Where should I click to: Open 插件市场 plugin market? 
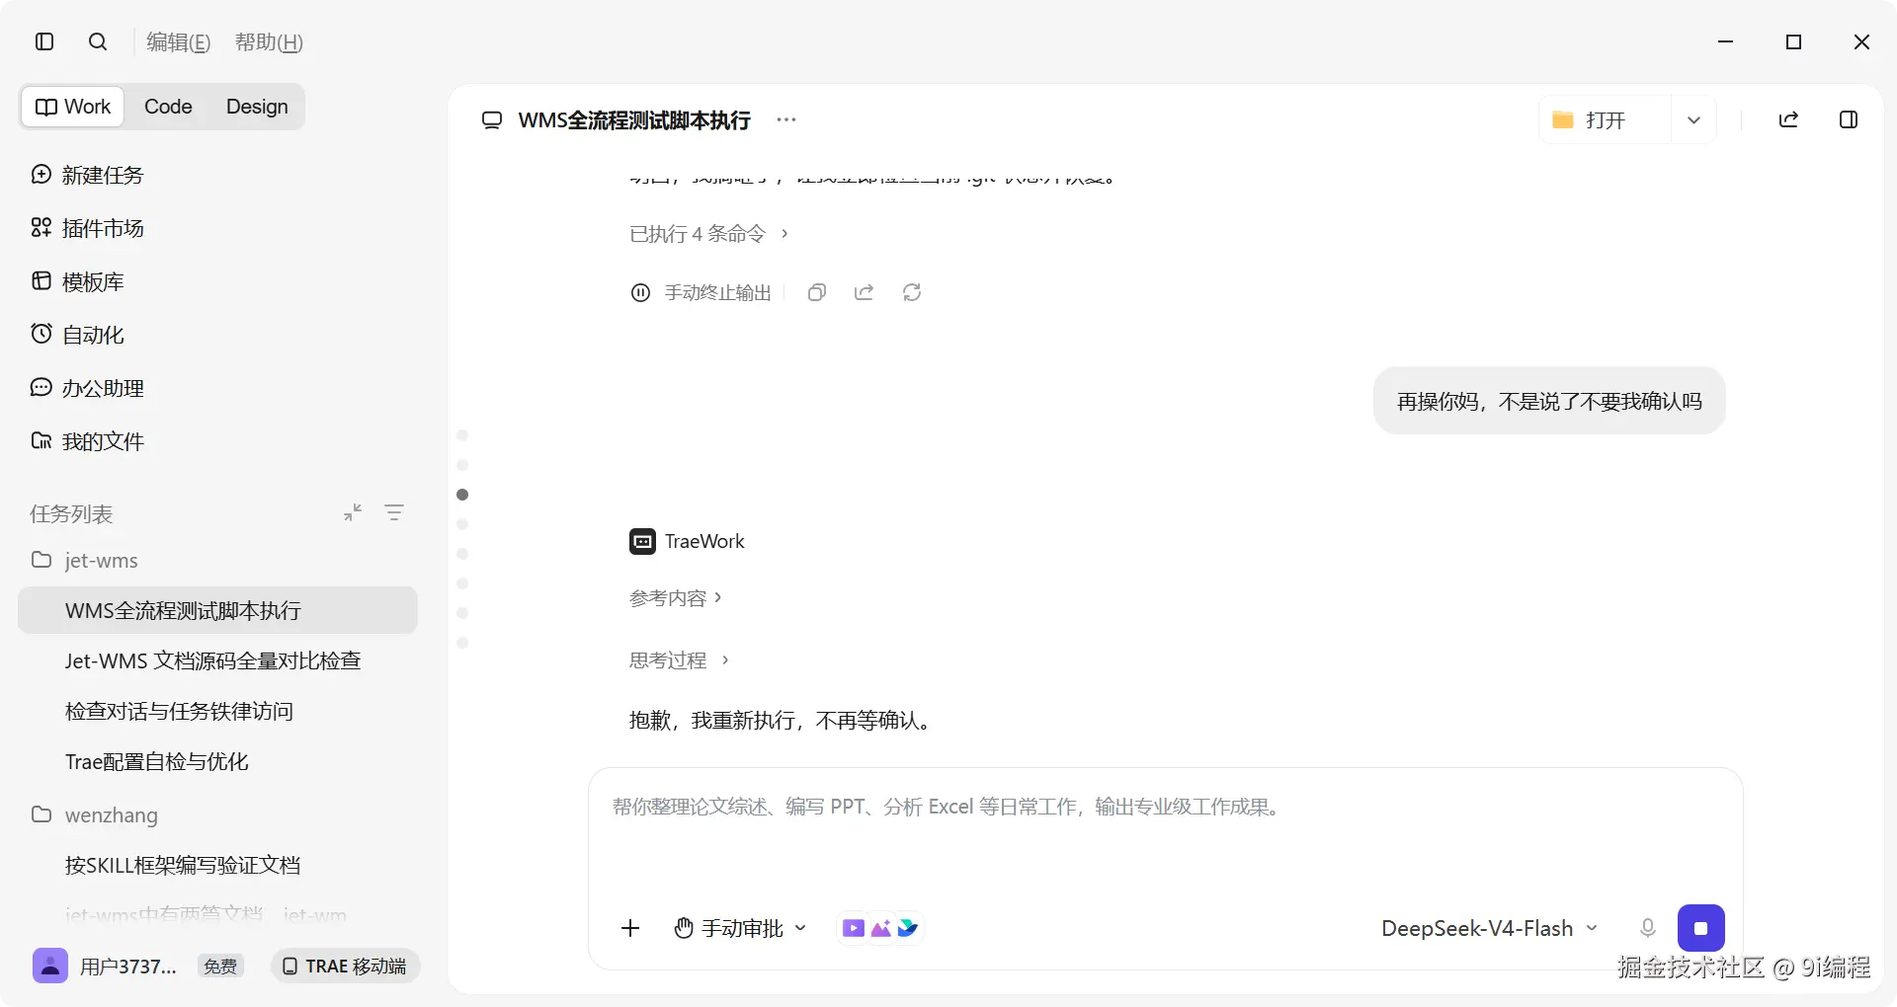pyautogui.click(x=87, y=228)
